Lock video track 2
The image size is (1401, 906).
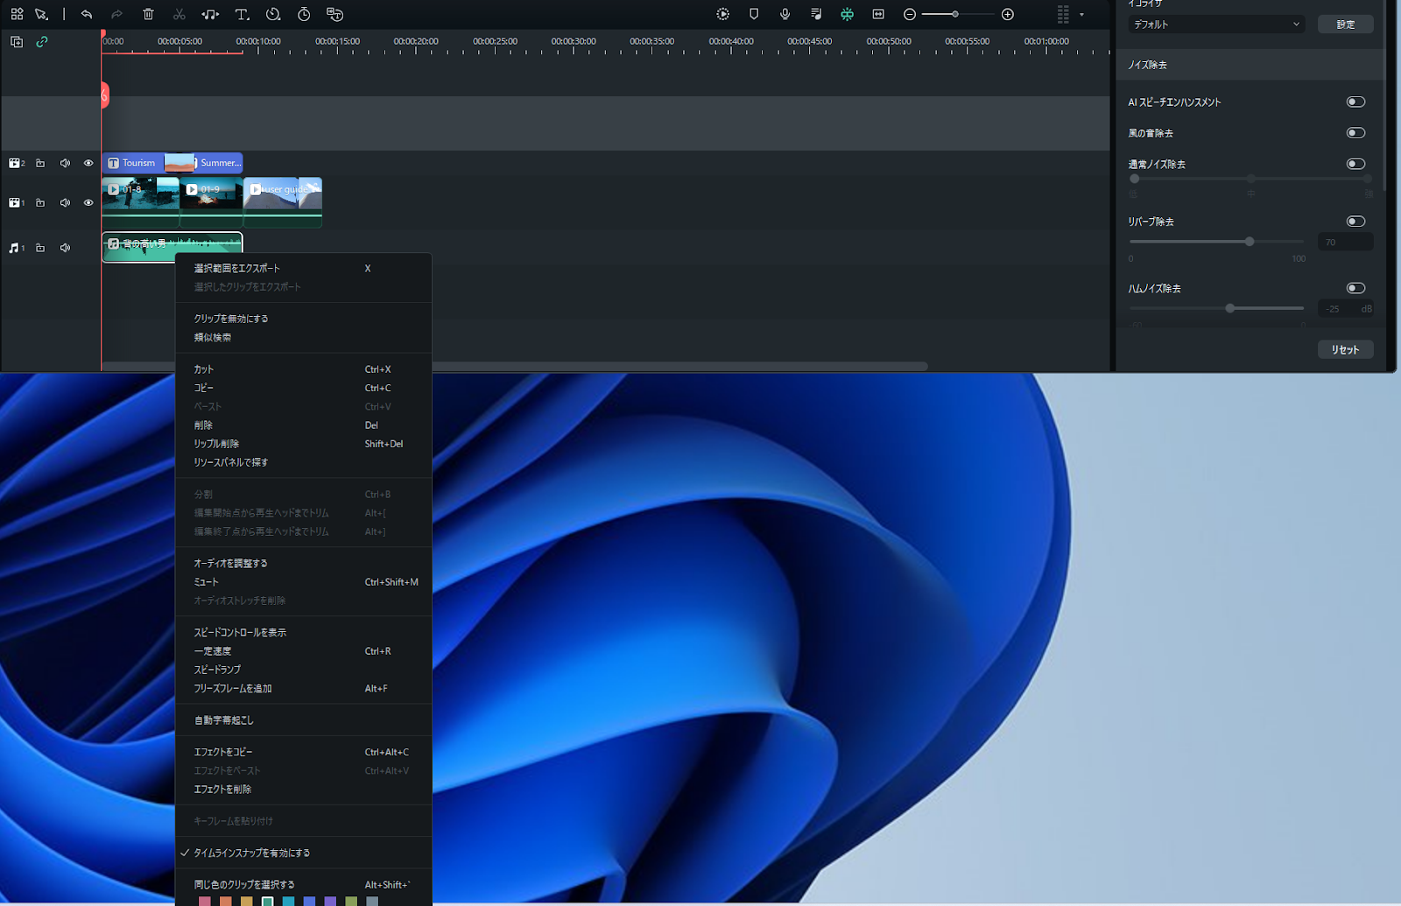(40, 163)
